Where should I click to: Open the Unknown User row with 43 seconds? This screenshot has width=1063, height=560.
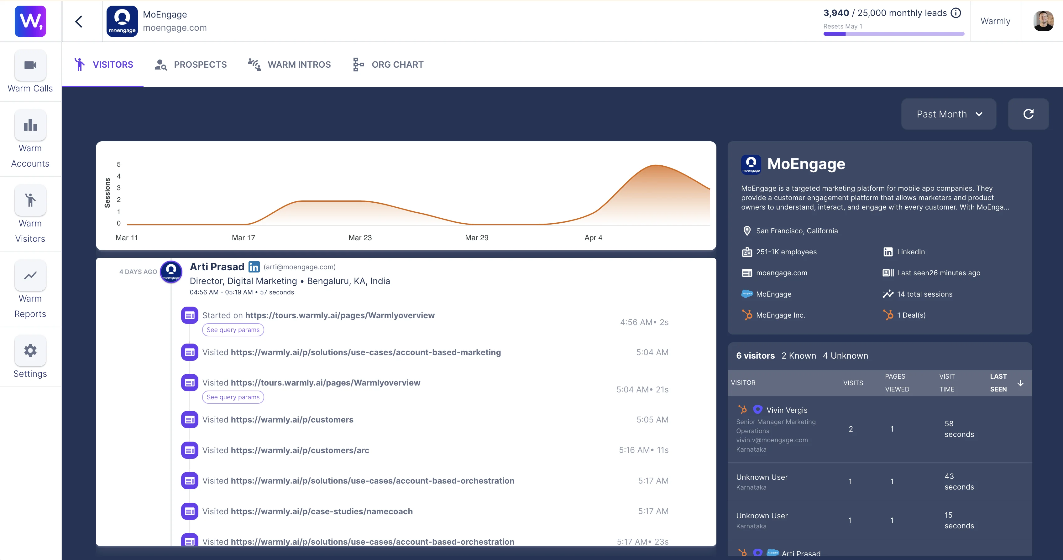click(879, 482)
